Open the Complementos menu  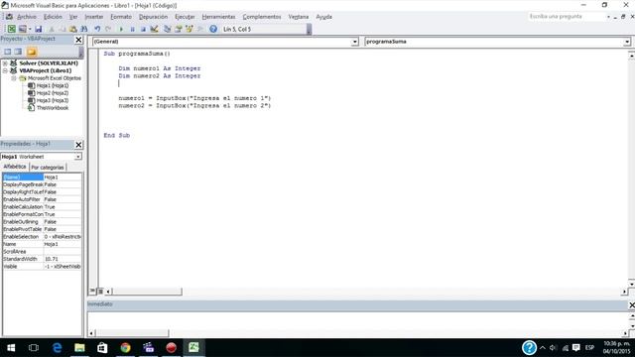coord(262,17)
